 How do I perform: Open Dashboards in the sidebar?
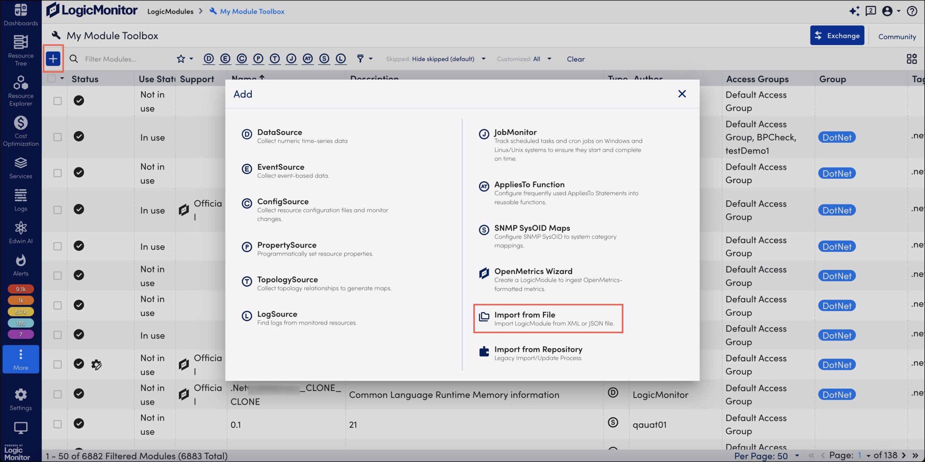coord(21,14)
